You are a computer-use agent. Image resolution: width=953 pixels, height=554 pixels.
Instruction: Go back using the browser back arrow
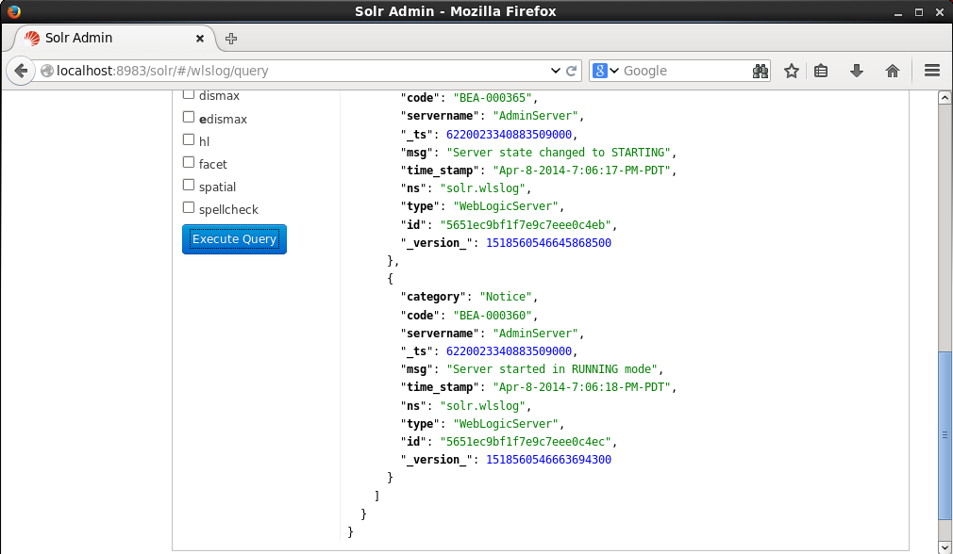point(21,71)
